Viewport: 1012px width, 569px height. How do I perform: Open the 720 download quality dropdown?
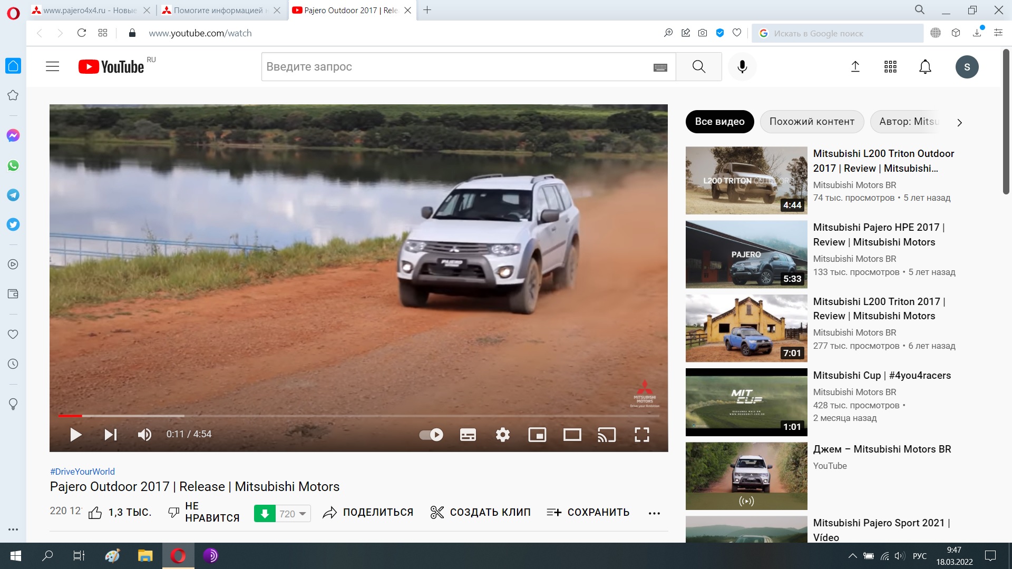click(293, 514)
